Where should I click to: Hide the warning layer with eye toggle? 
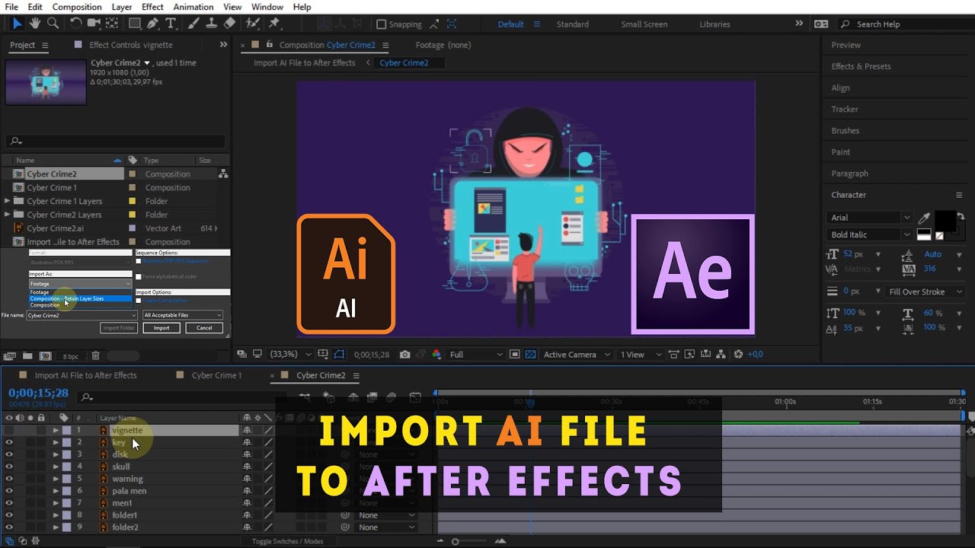(x=9, y=479)
